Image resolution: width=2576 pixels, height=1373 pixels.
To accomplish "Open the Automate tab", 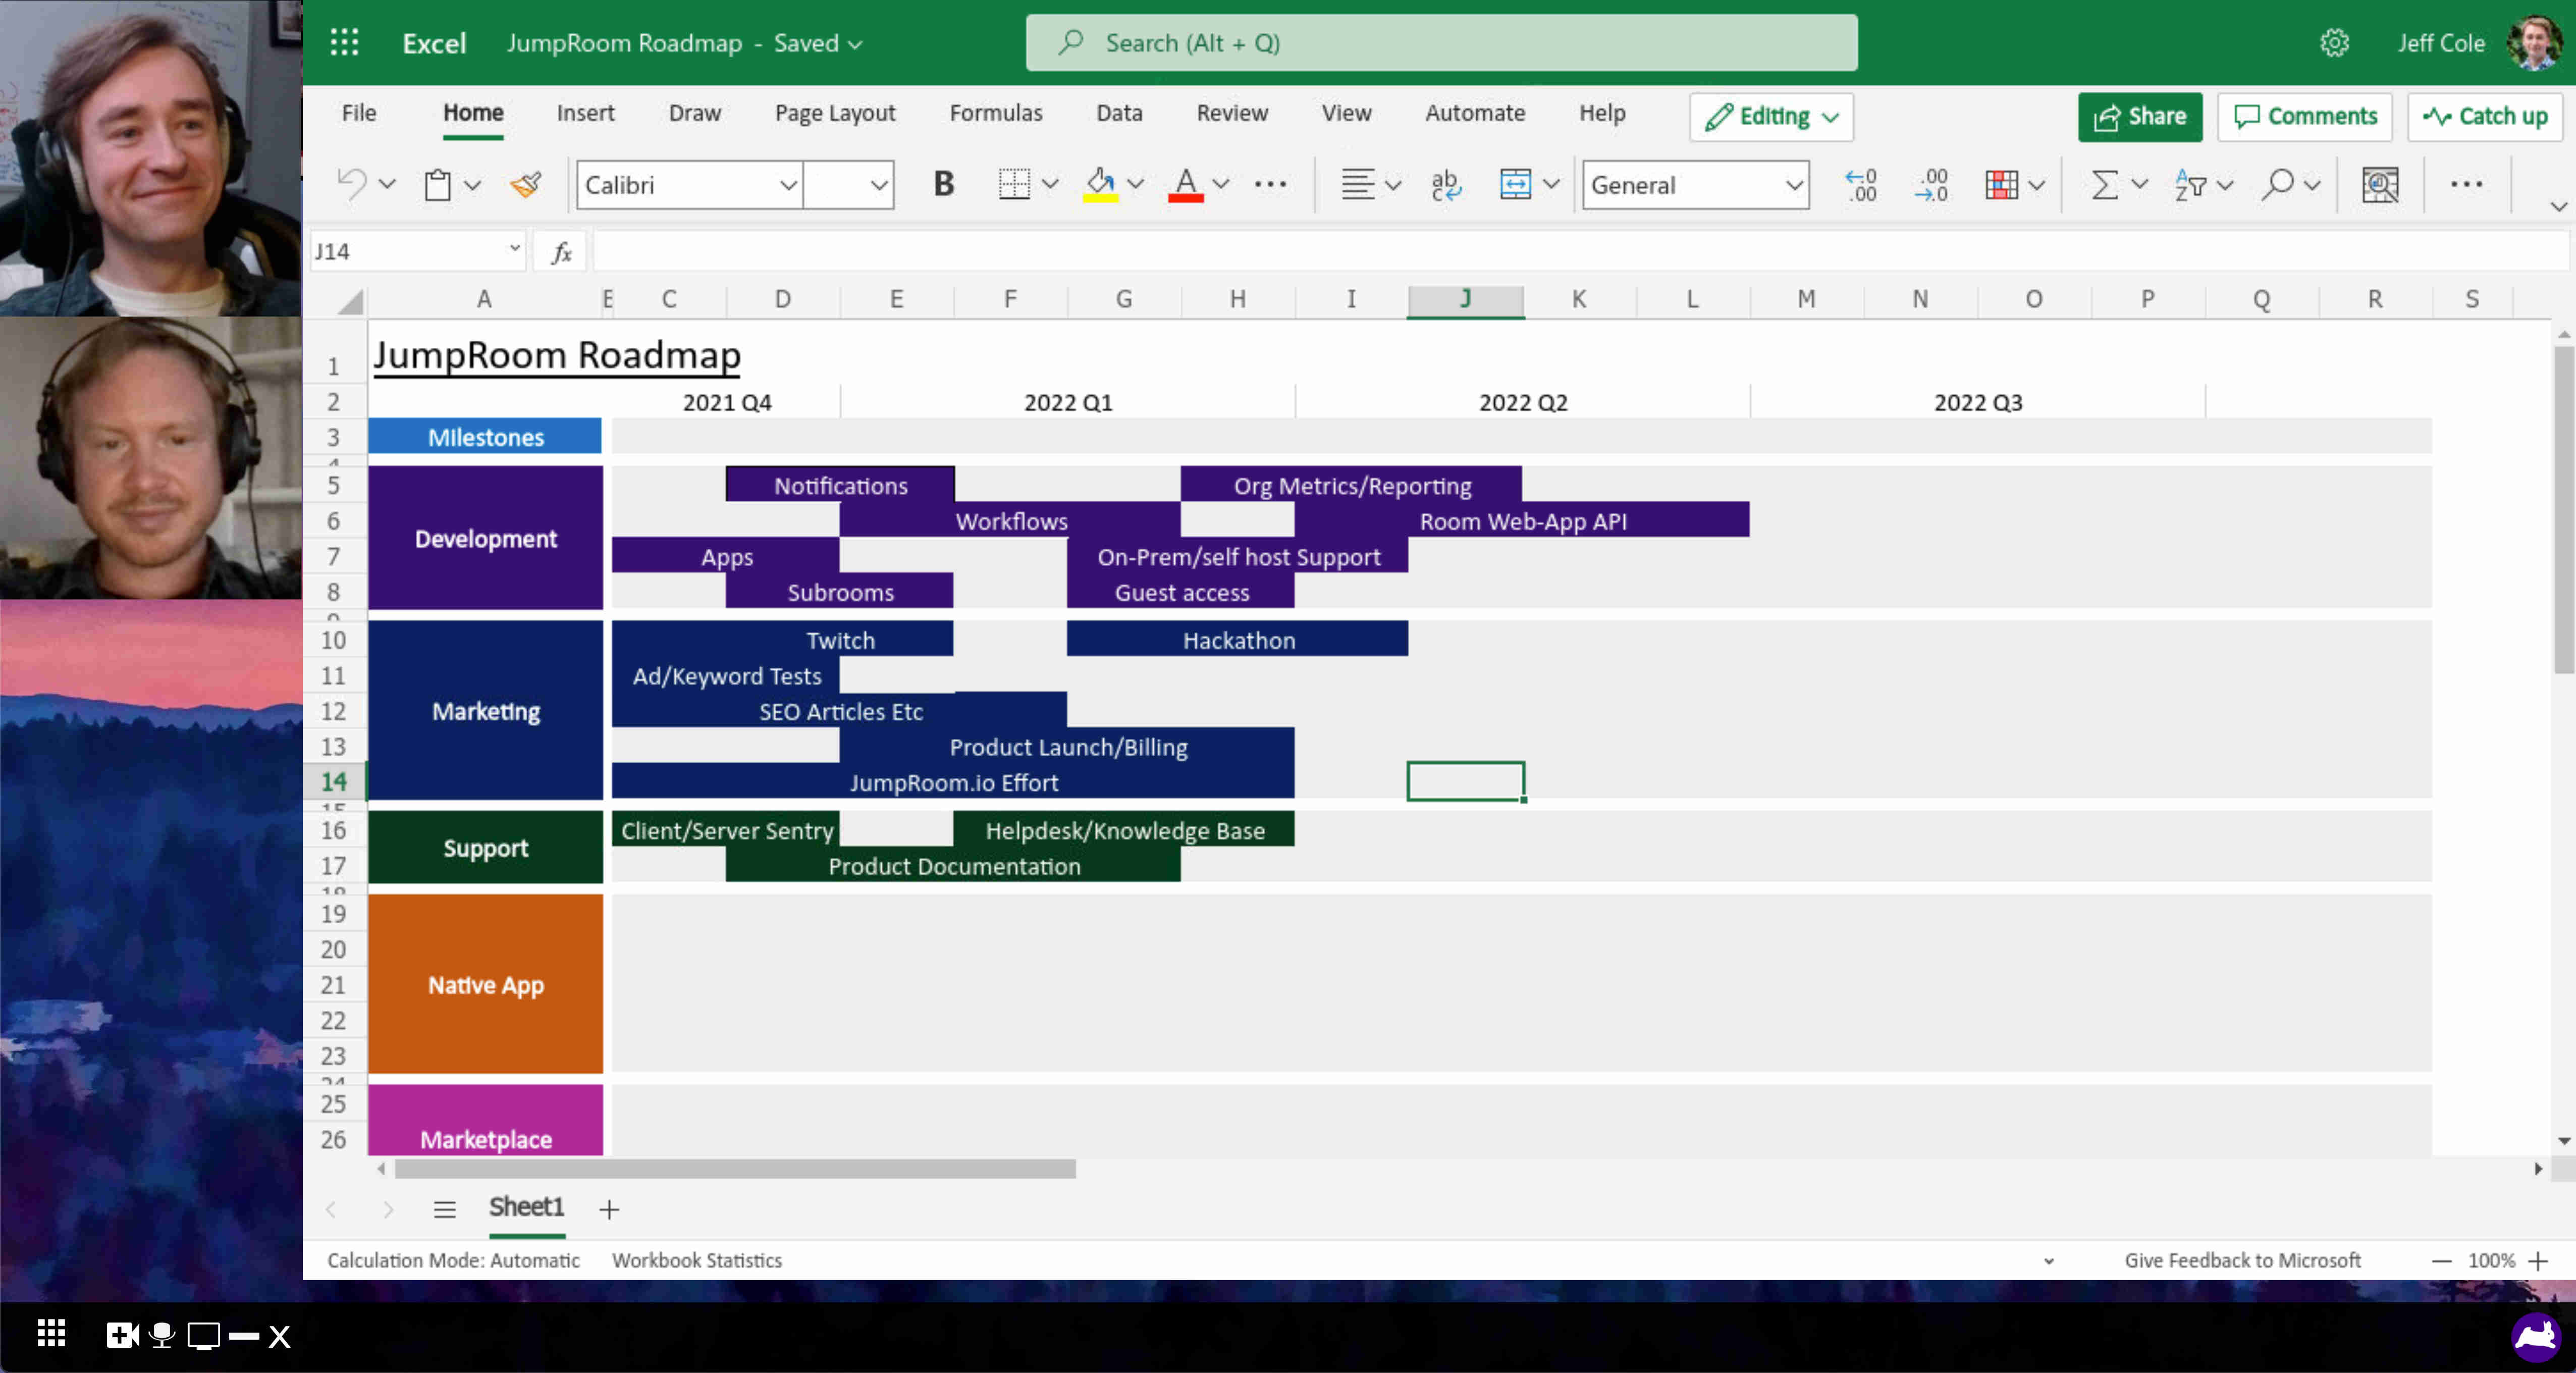I will tap(1475, 113).
